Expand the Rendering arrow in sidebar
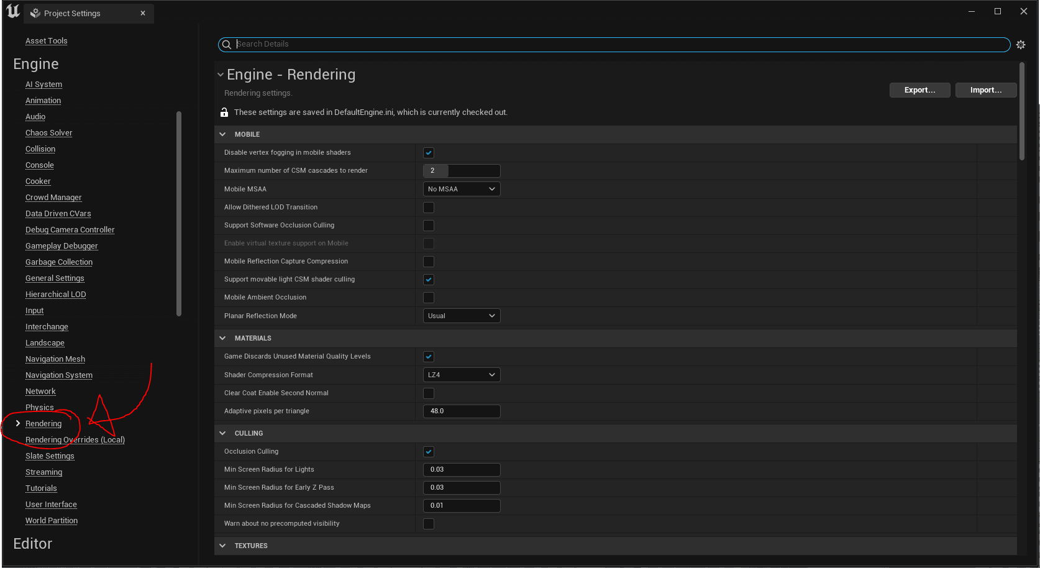The height and width of the screenshot is (568, 1040). 18,423
